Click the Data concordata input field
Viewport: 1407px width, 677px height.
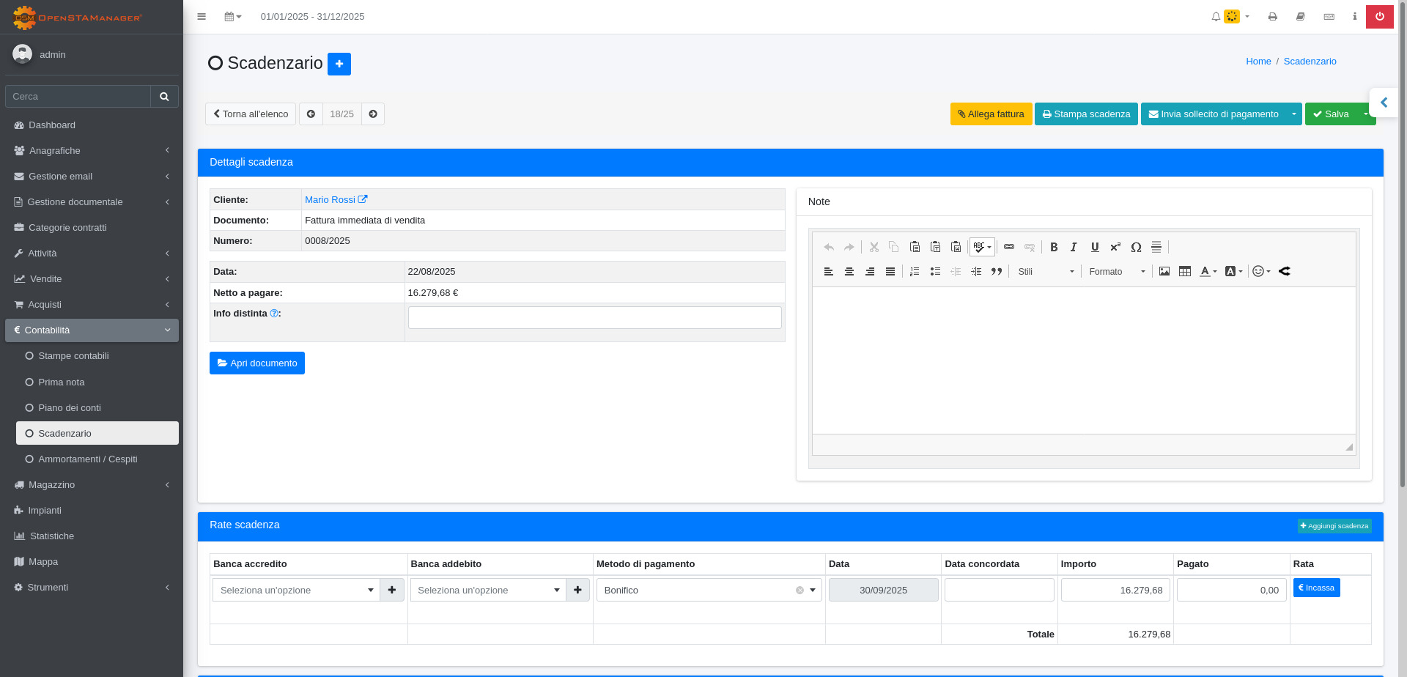(x=1000, y=590)
